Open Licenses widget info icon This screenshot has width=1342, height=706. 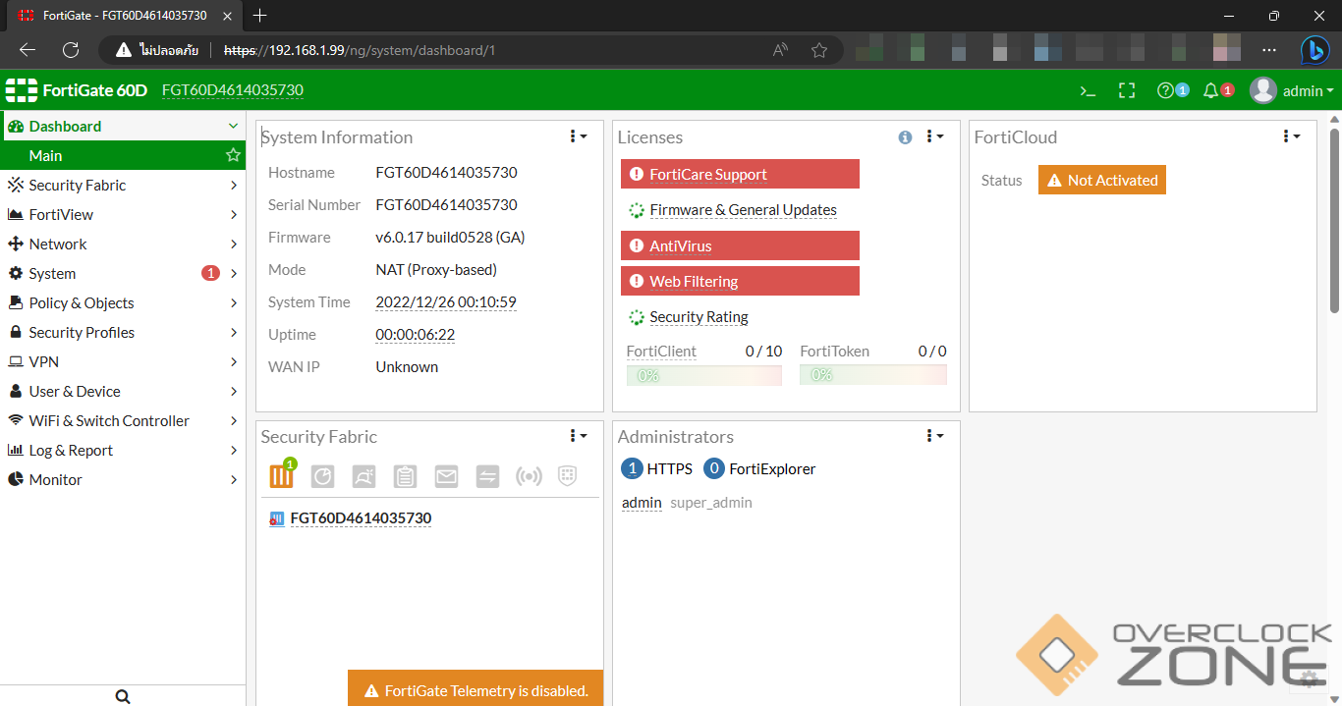coord(905,137)
